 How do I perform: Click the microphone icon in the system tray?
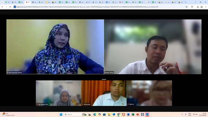[x=186, y=114]
